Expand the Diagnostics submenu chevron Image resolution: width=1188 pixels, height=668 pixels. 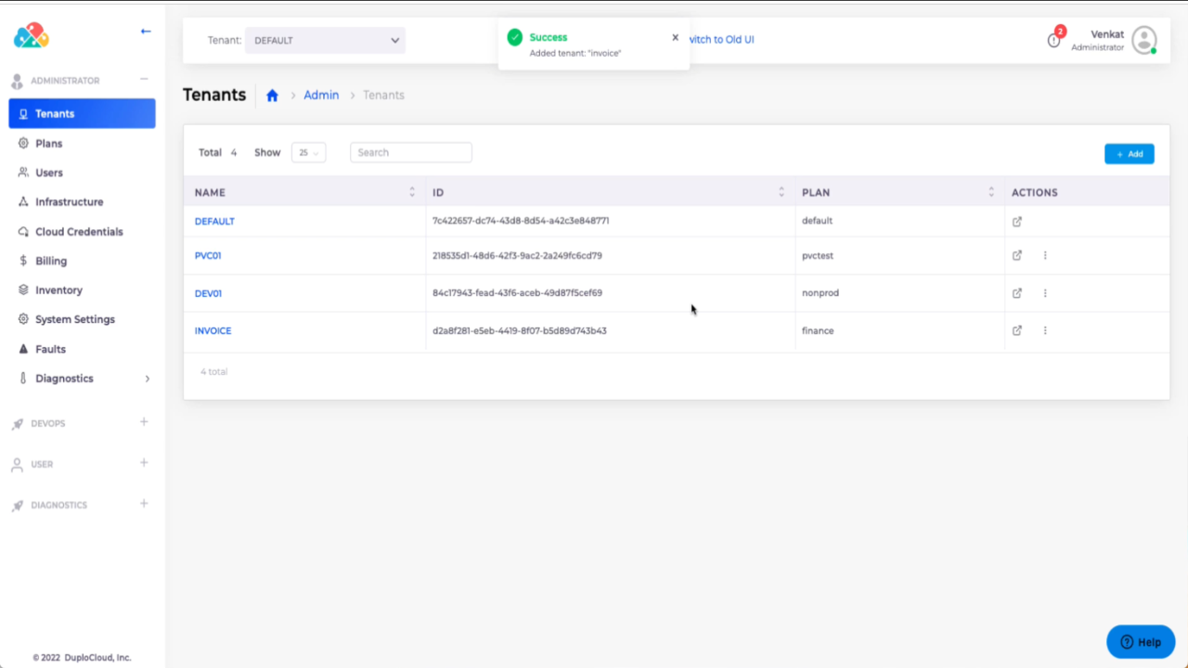148,379
